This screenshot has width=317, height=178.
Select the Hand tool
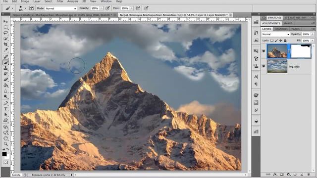pos(5,138)
